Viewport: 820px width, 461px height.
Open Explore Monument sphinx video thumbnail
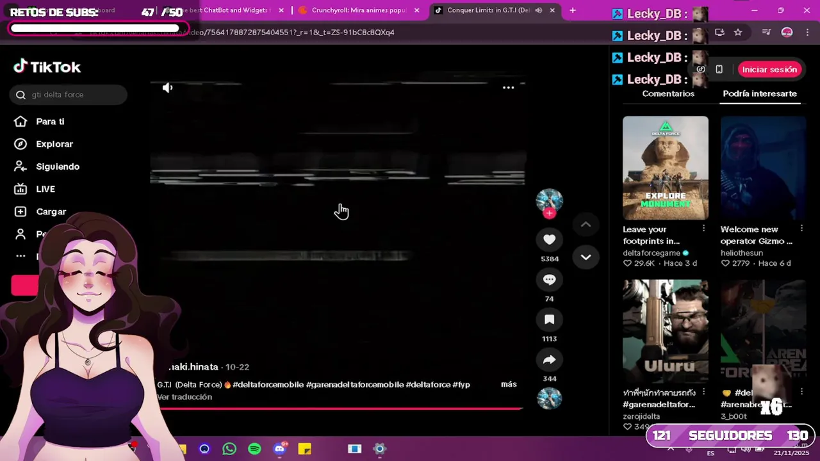pos(666,168)
